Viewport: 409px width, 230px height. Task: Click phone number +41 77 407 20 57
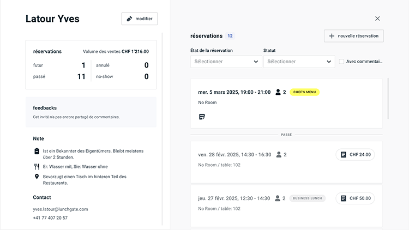[50, 218]
